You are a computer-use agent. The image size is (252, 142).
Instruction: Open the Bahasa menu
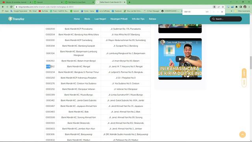[x=152, y=19]
